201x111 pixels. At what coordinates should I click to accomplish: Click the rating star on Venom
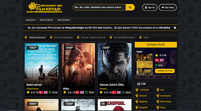101,92
